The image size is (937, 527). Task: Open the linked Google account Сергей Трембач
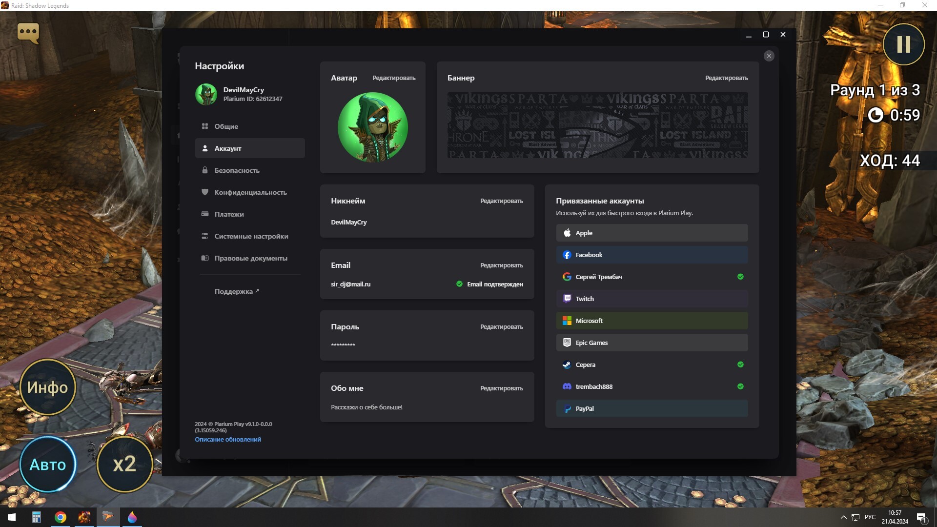[652, 277]
